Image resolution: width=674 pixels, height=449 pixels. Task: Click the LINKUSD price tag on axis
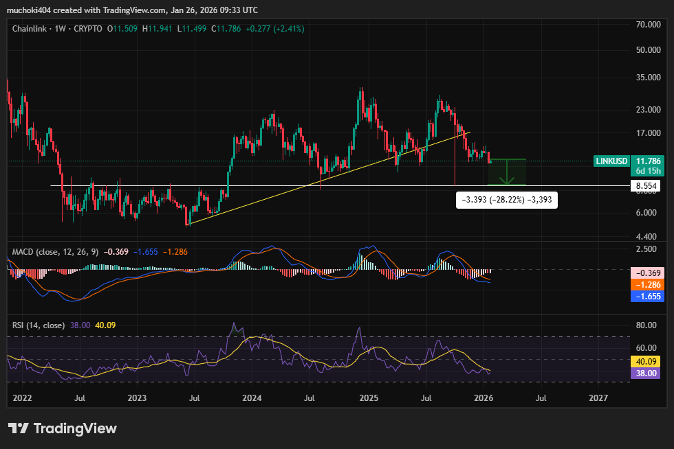[x=611, y=161]
